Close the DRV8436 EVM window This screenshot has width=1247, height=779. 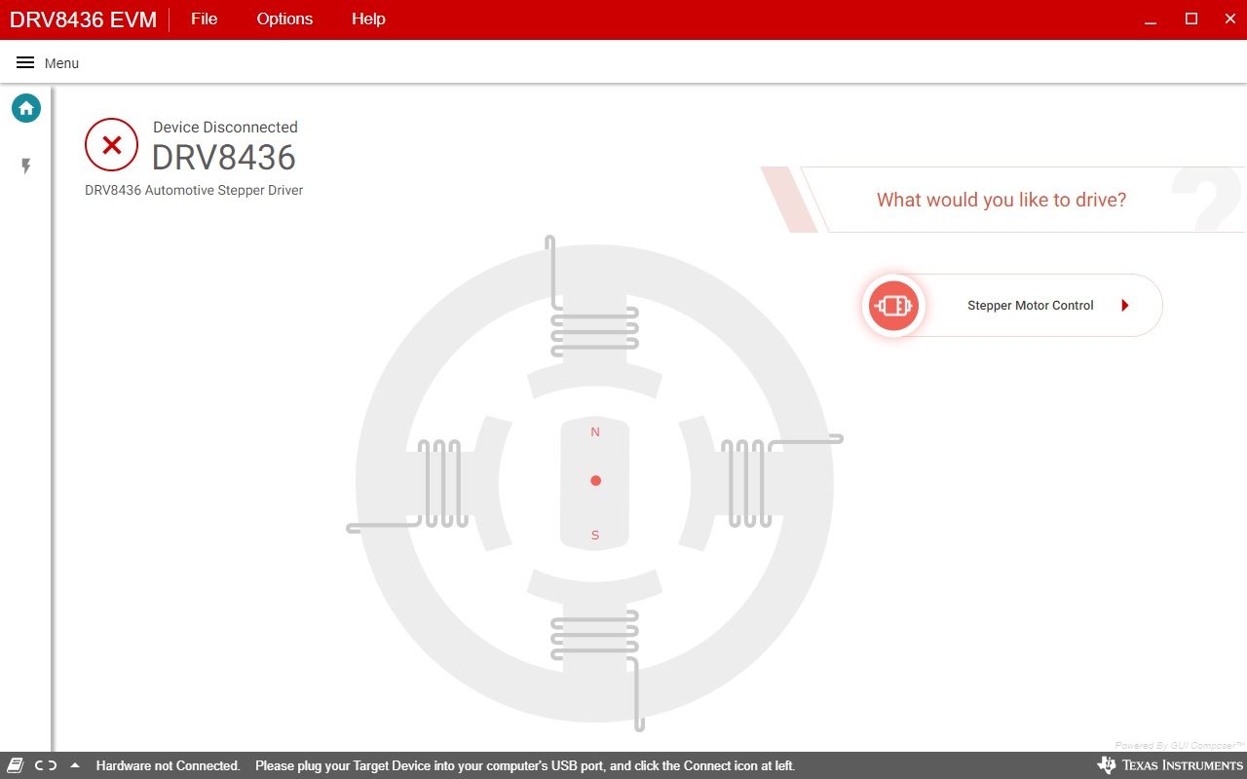tap(1229, 19)
